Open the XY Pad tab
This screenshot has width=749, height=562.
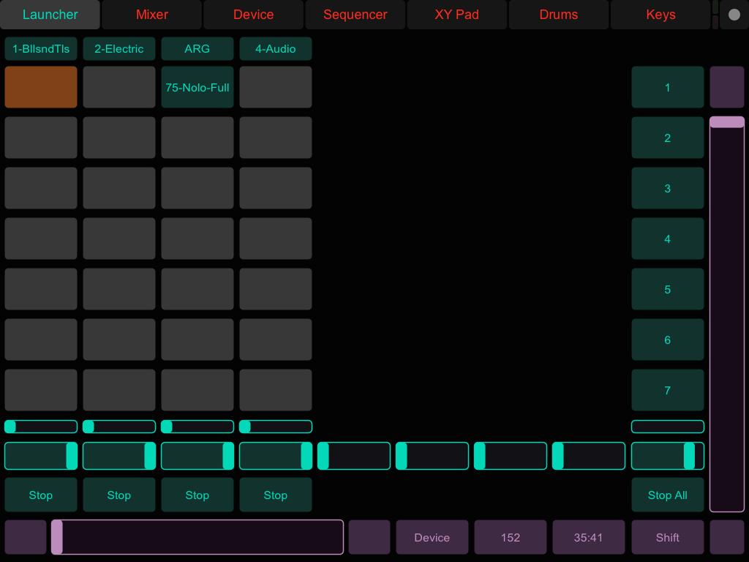tap(456, 15)
